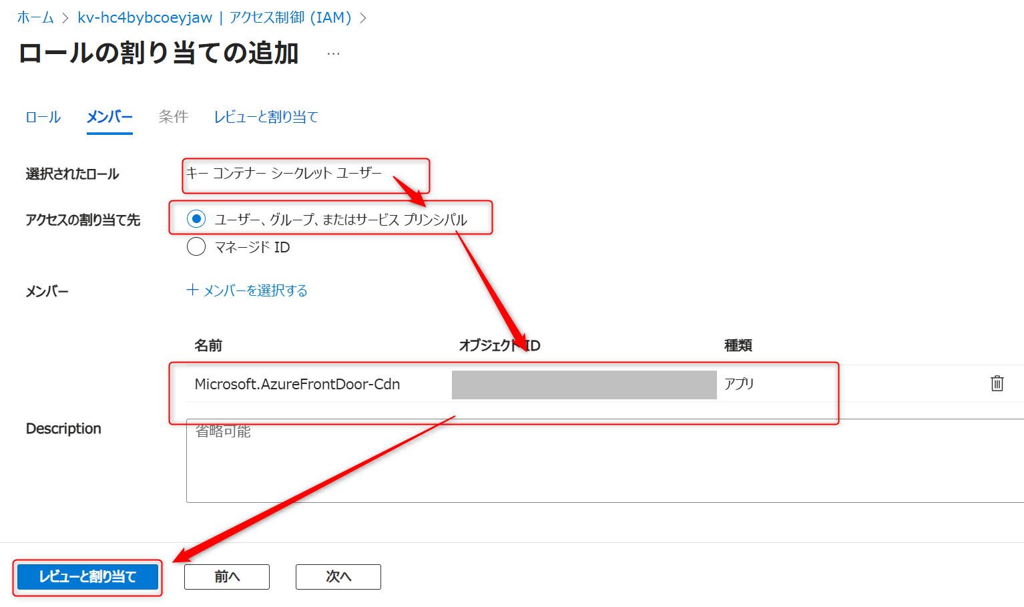Click the grayed-out object ID cell
The image size is (1024, 607).
coord(583,385)
